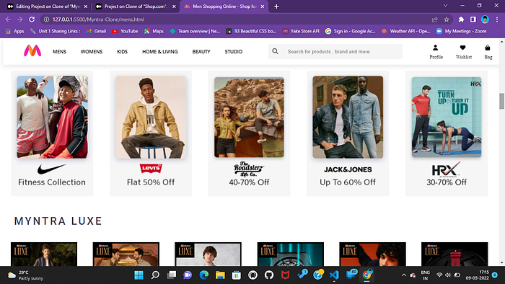The height and width of the screenshot is (284, 505).
Task: Open the Apps bookmark shortcut
Action: point(15,31)
